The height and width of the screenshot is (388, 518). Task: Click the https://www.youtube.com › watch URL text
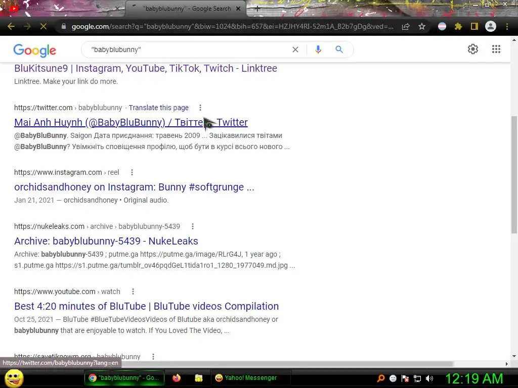[67, 292]
